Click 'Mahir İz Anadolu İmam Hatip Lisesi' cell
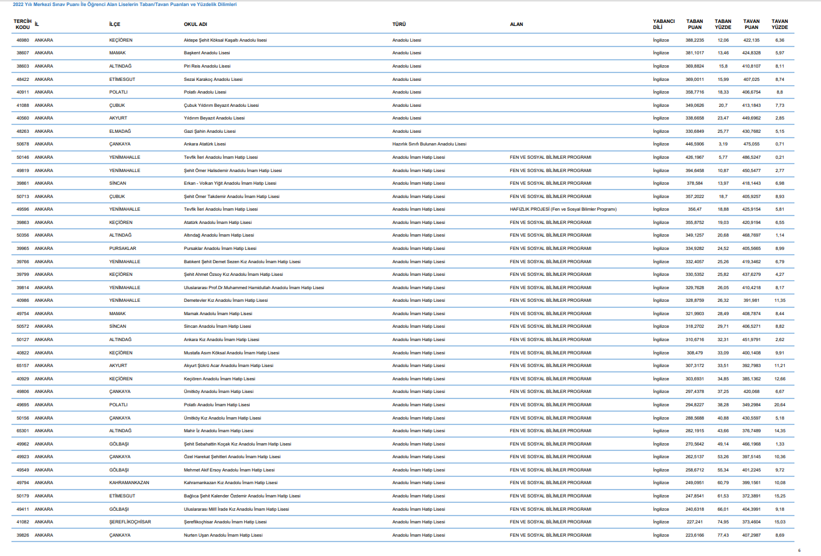821x556 pixels. pos(218,431)
